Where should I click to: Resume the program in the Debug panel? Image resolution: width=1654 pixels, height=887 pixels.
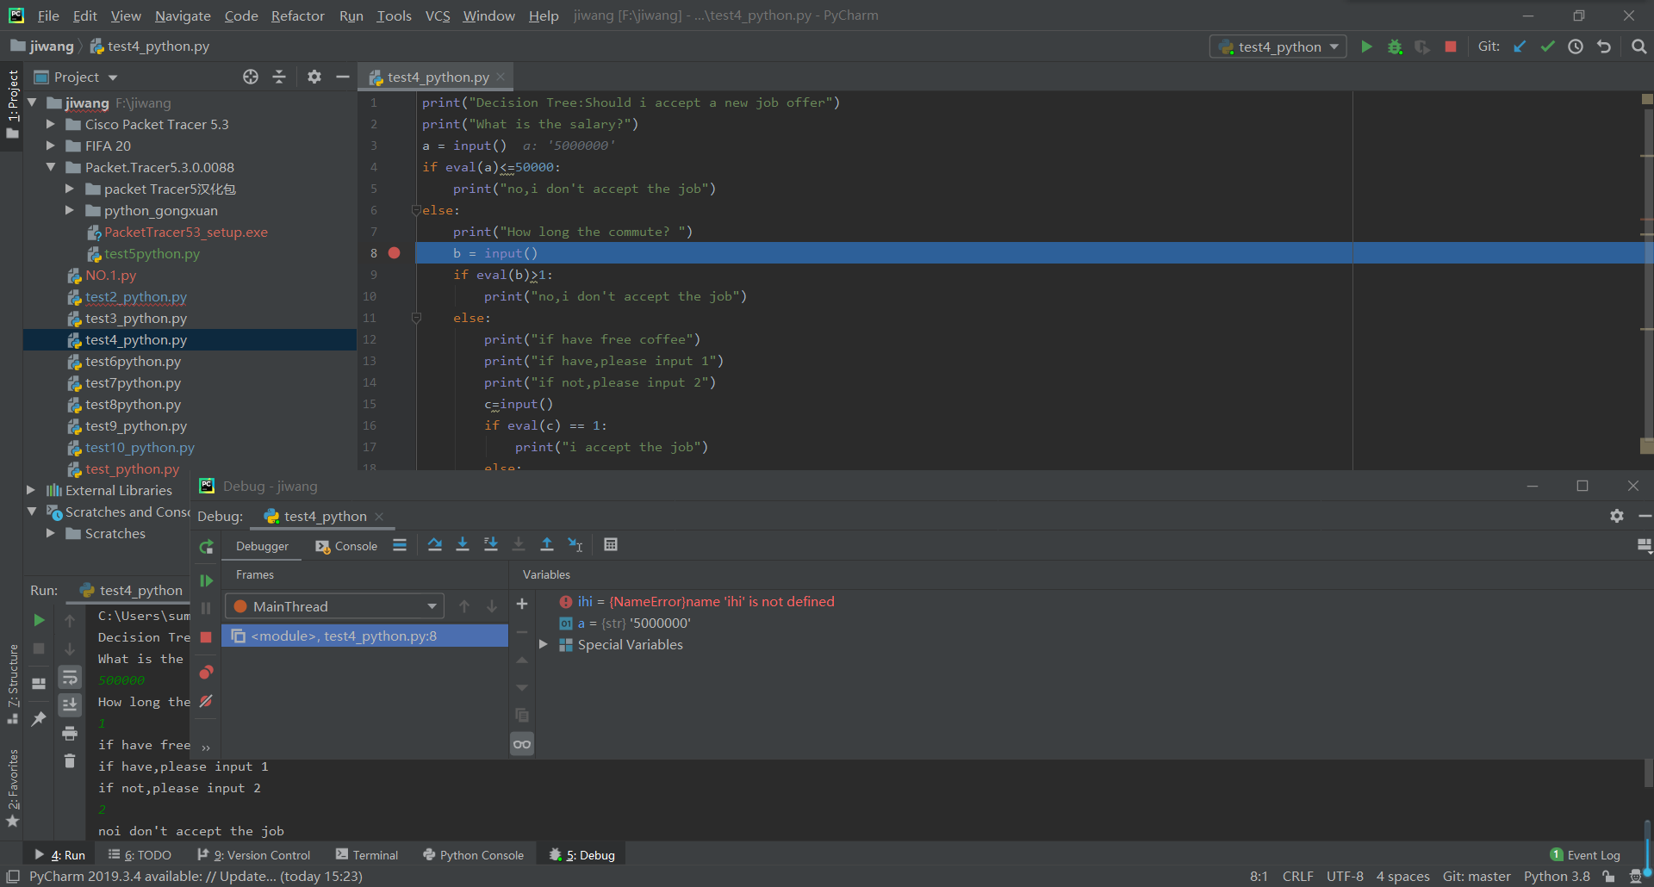pyautogui.click(x=206, y=580)
